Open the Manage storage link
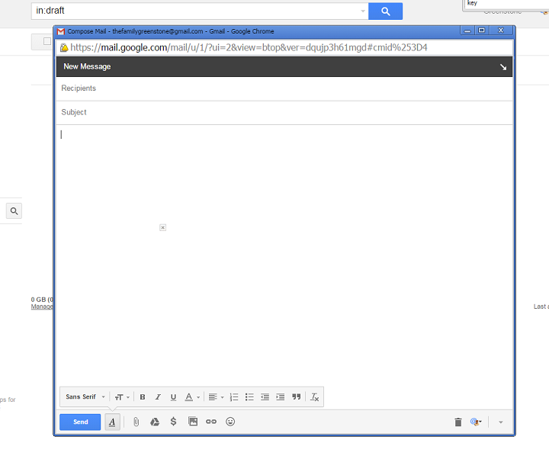This screenshot has width=549, height=459. 42,307
